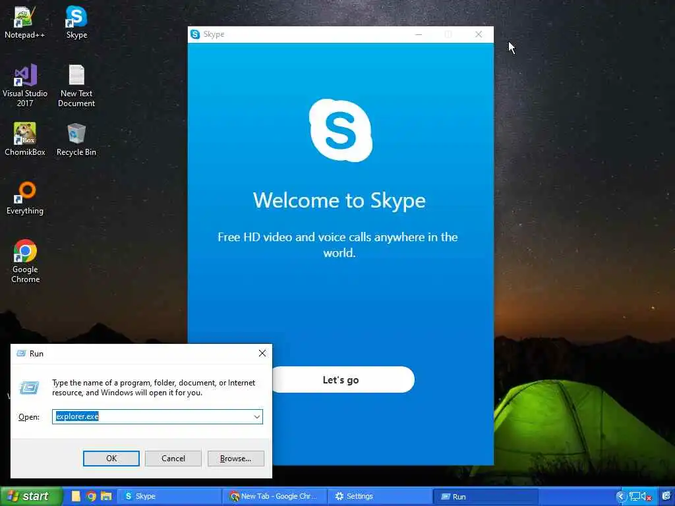
Task: Open Notepad++ desktop shortcut
Action: pyautogui.click(x=24, y=23)
